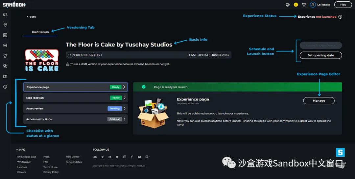
Task: Open the globe language selector
Action: (x=288, y=5)
